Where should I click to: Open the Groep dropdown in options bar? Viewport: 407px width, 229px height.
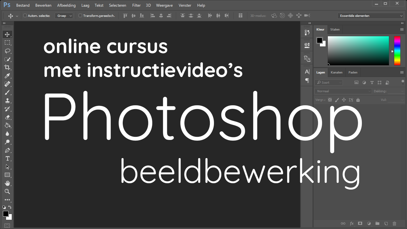tap(64, 16)
